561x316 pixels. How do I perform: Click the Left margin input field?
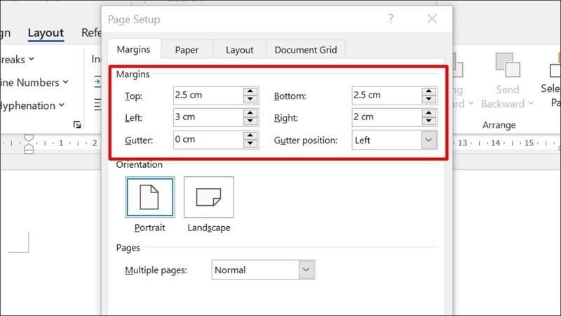coord(208,117)
